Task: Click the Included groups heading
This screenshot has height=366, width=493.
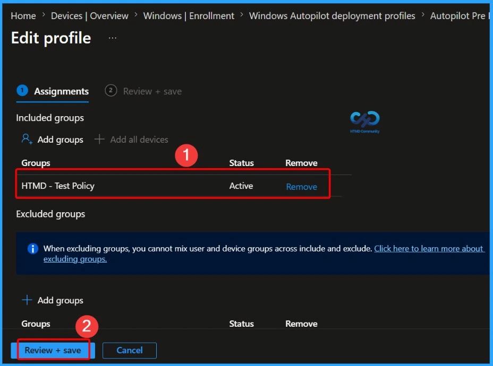Action: 50,118
